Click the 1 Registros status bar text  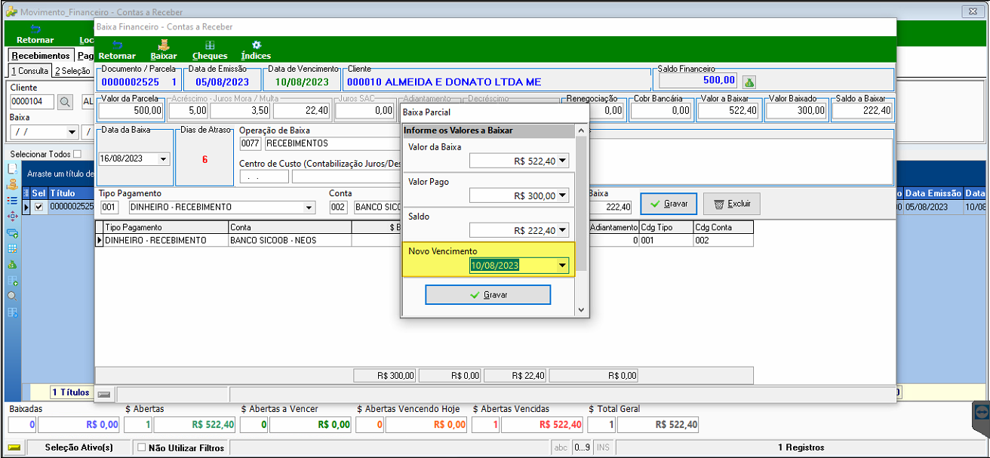pyautogui.click(x=801, y=447)
